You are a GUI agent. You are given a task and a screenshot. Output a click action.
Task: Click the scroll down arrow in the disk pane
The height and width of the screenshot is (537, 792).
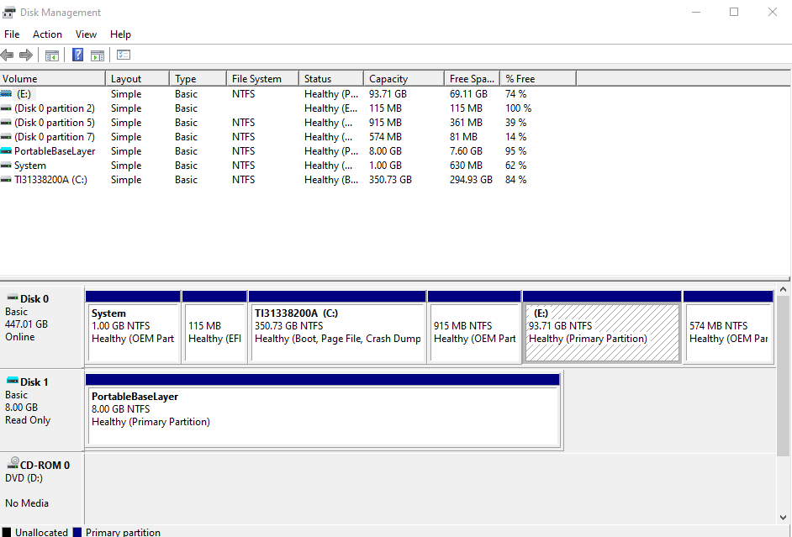pos(783,518)
